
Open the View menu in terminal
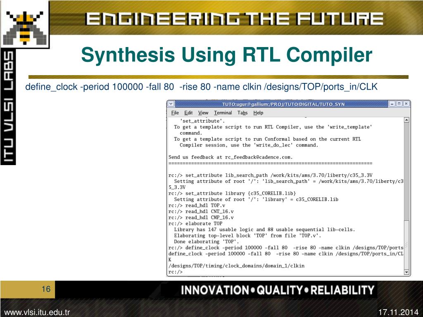(x=203, y=113)
